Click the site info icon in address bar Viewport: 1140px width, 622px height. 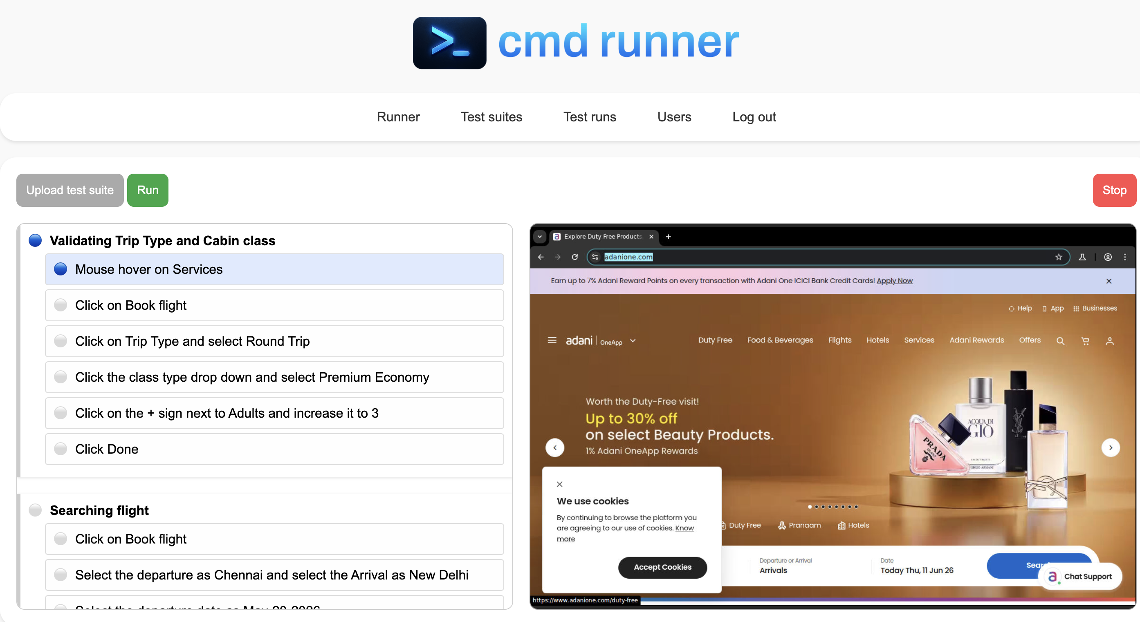595,257
